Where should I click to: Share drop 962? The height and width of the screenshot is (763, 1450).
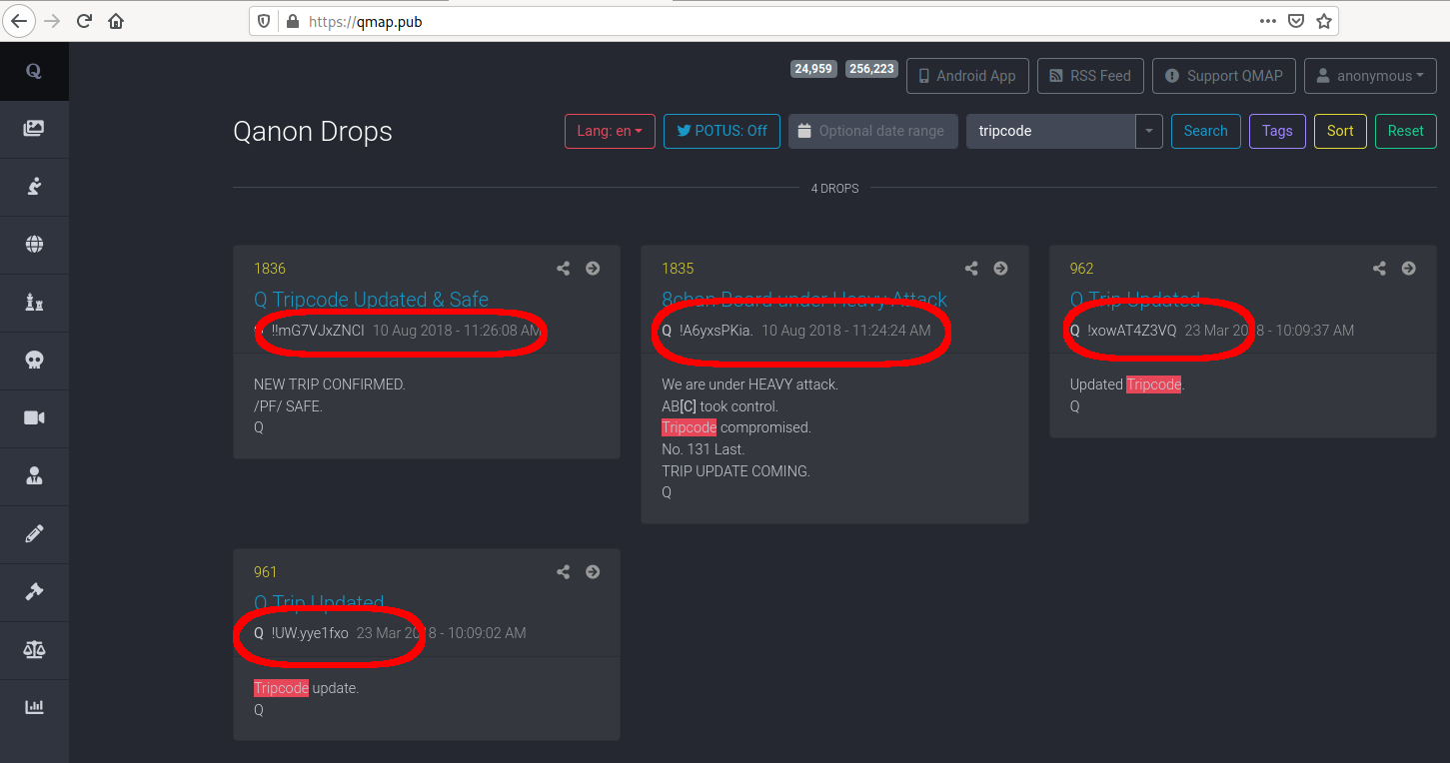pyautogui.click(x=1380, y=268)
